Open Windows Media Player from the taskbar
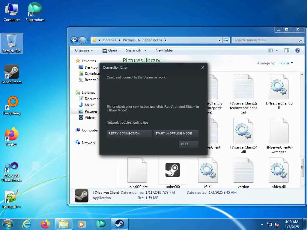Screen dimensions: 307x230 click(82, 224)
